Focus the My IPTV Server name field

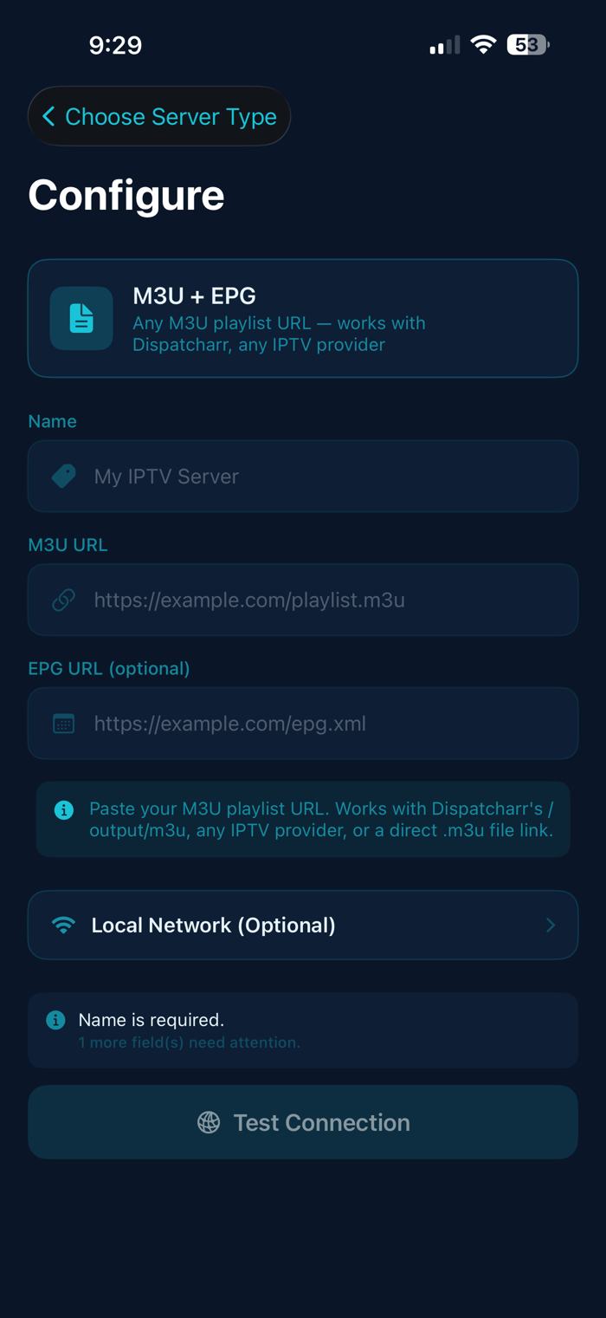pos(303,476)
